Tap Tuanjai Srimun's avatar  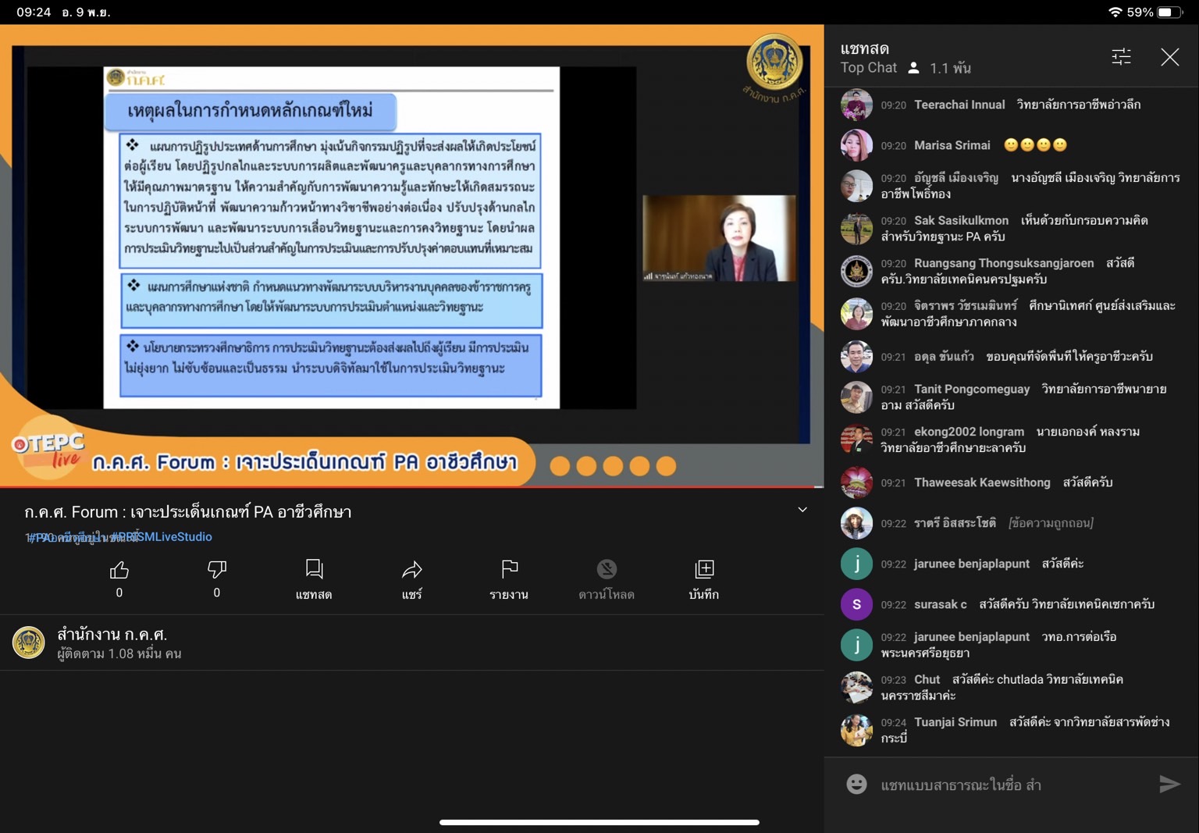(856, 730)
